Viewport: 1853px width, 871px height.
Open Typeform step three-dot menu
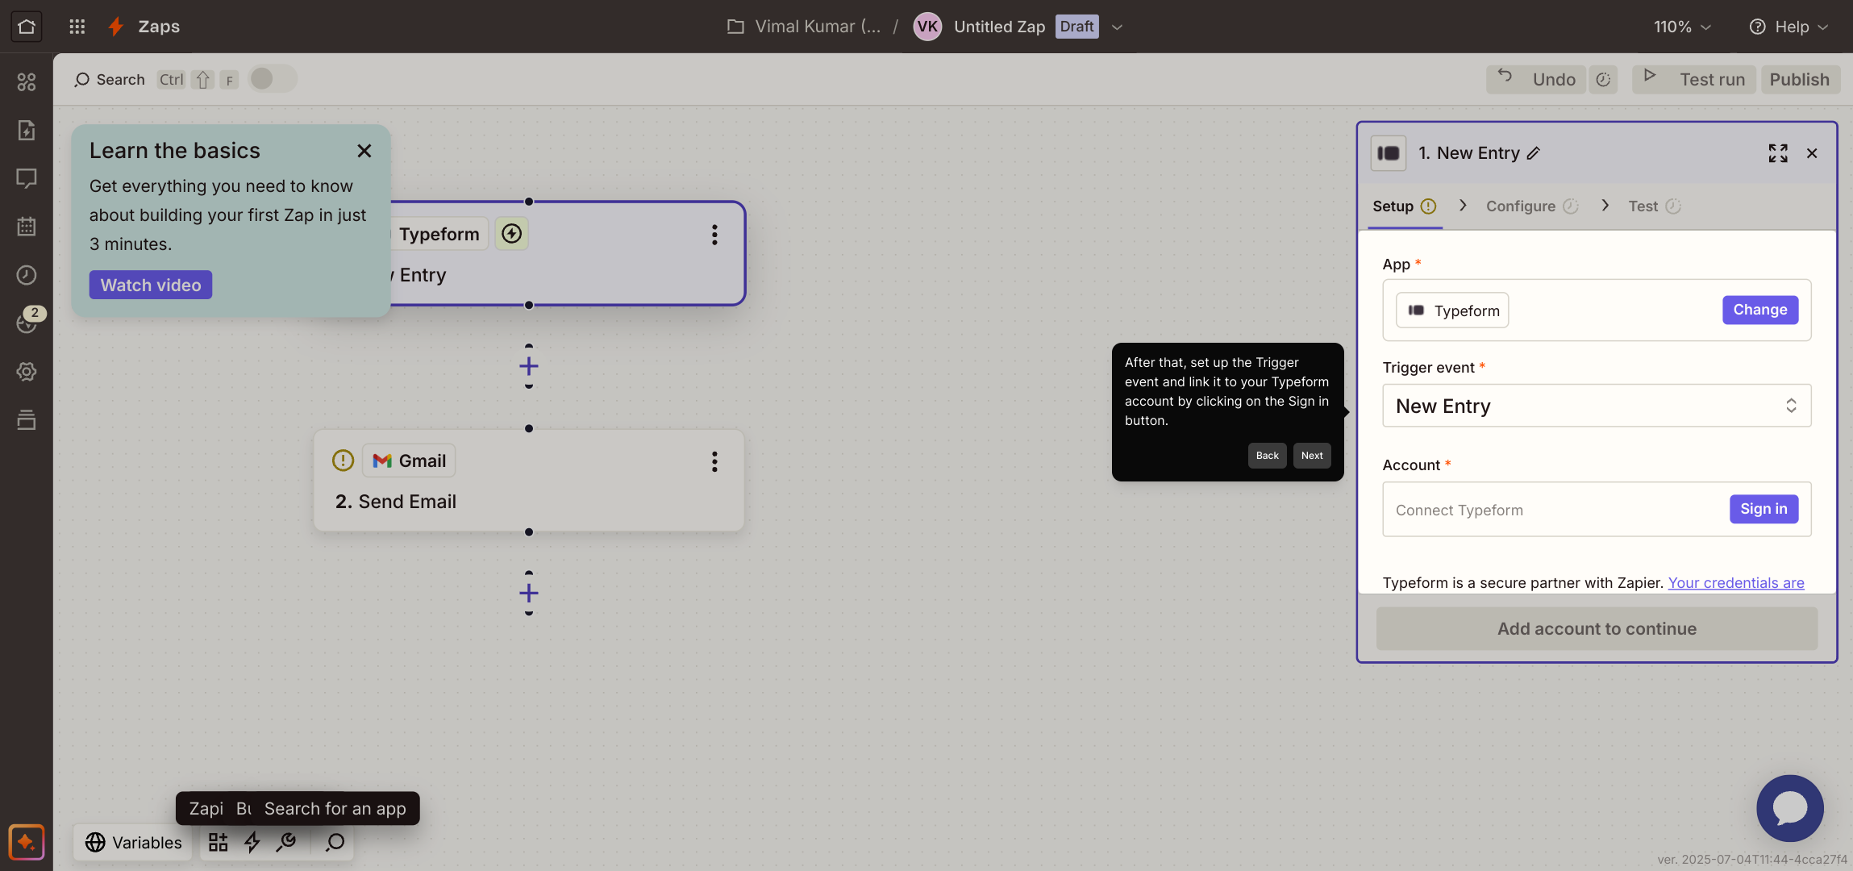click(x=714, y=235)
